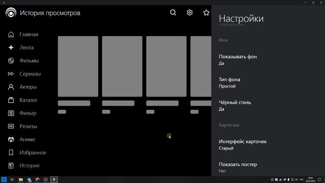Click the back arrow in the title bar
This screenshot has height=183, width=325.
coord(4,3)
